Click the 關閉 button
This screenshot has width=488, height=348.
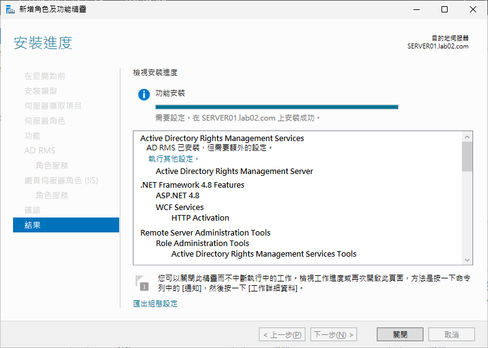(x=400, y=334)
